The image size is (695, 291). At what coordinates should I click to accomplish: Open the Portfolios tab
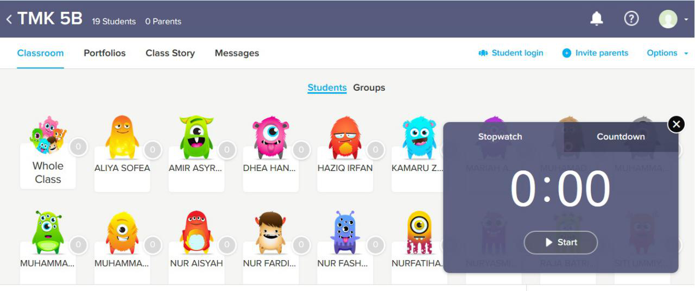pyautogui.click(x=105, y=53)
